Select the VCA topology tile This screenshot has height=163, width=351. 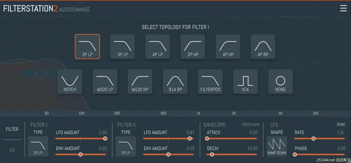[x=245, y=82]
